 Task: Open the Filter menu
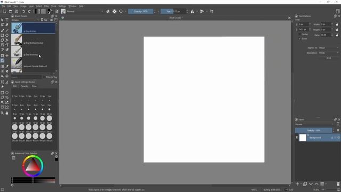coord(46,6)
